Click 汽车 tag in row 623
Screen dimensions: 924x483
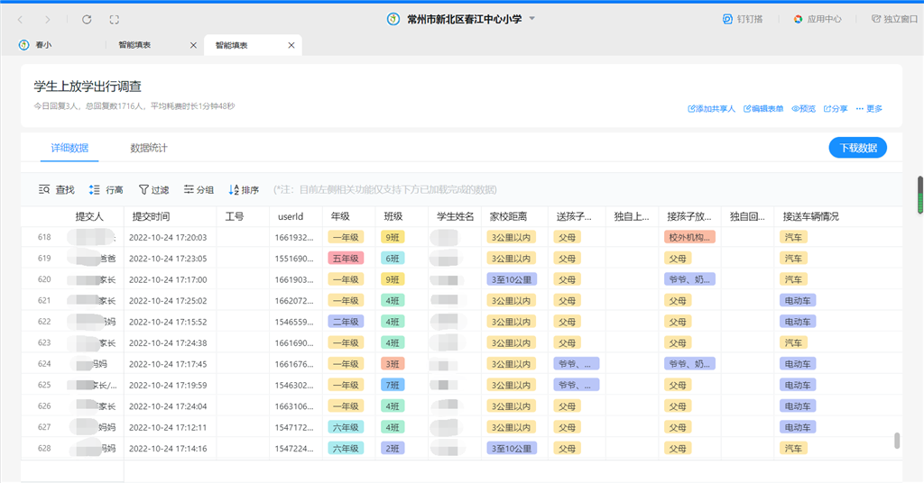pyautogui.click(x=793, y=342)
